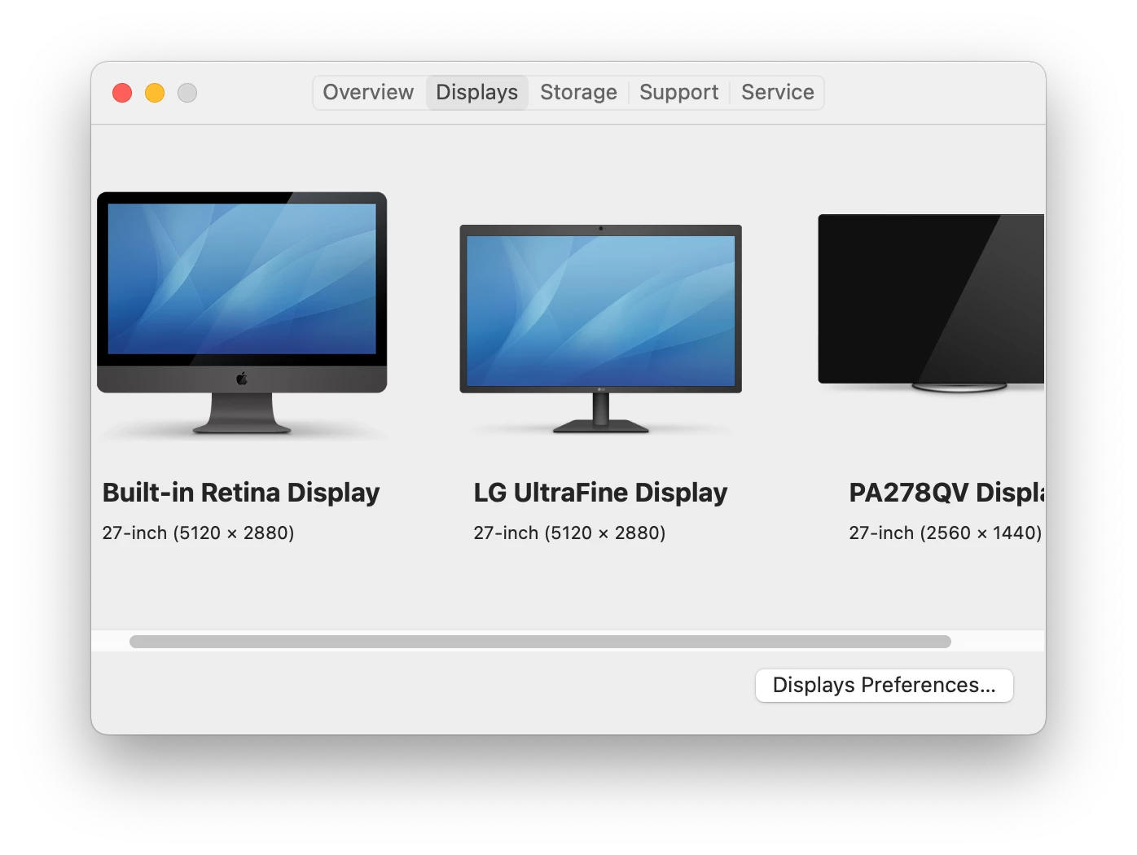This screenshot has height=855, width=1137.
Task: Click the 27-inch (2560 × 1440) resolution text
Action: pos(945,533)
